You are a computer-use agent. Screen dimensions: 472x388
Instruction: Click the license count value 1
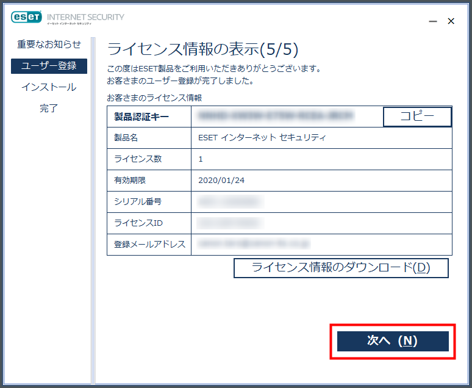point(201,159)
